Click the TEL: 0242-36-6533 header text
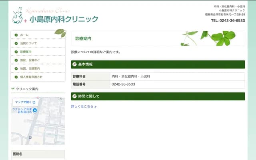 tap(228, 20)
